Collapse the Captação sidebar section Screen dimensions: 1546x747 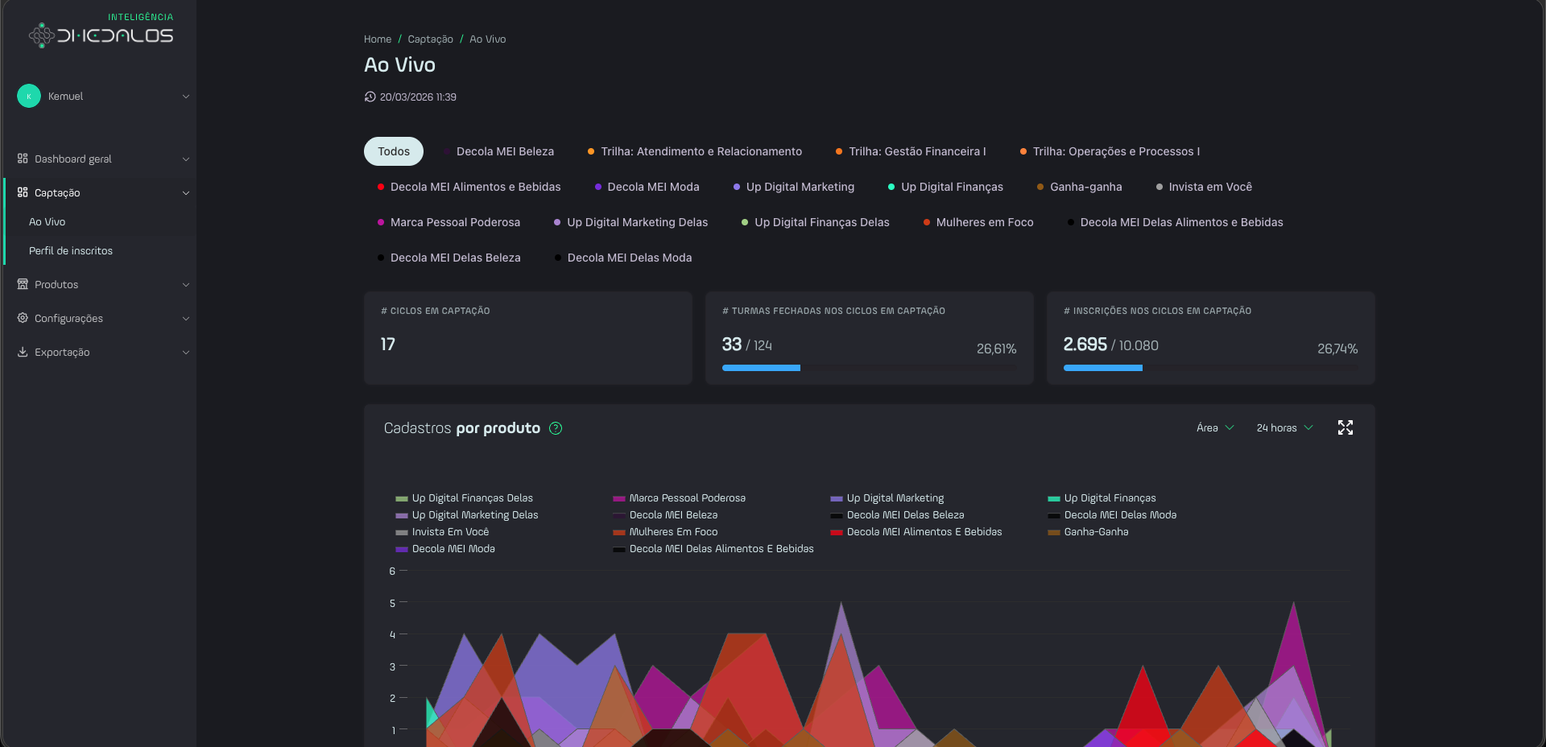coord(186,192)
